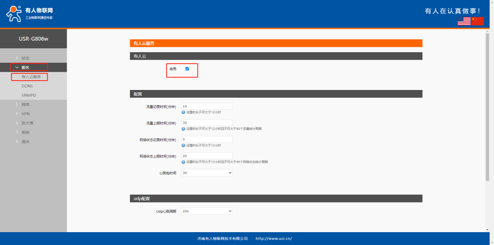Click help icon under 网络状态记录时间 field
The image size is (494, 245).
[x=183, y=145]
